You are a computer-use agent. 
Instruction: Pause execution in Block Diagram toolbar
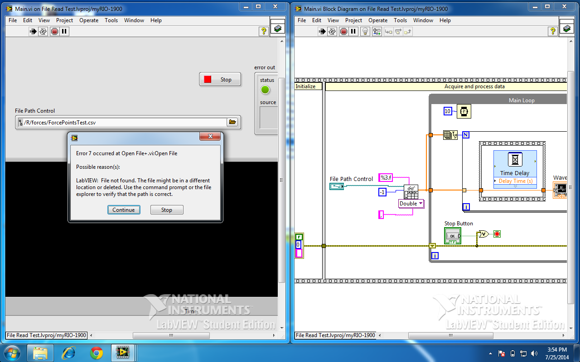353,31
